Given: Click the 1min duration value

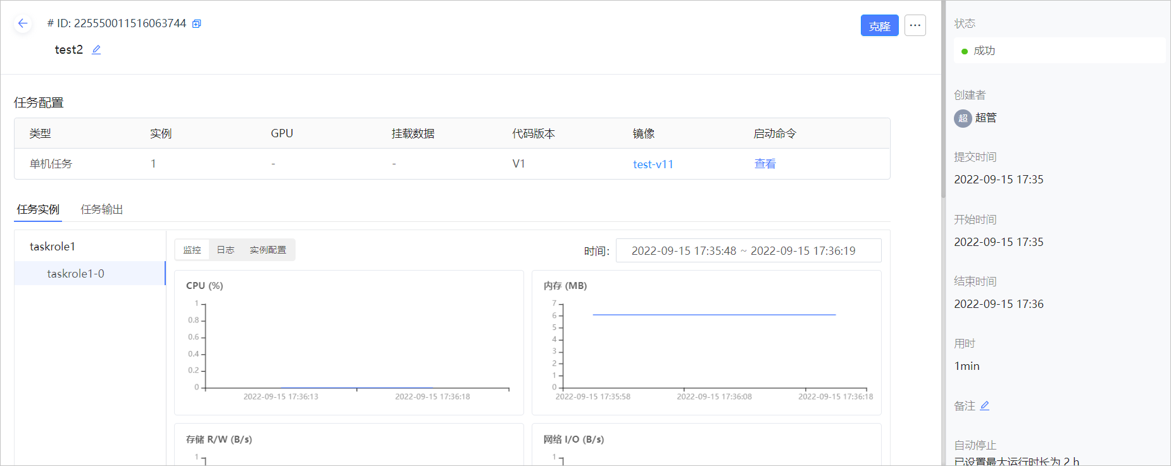Looking at the screenshot, I should point(967,367).
